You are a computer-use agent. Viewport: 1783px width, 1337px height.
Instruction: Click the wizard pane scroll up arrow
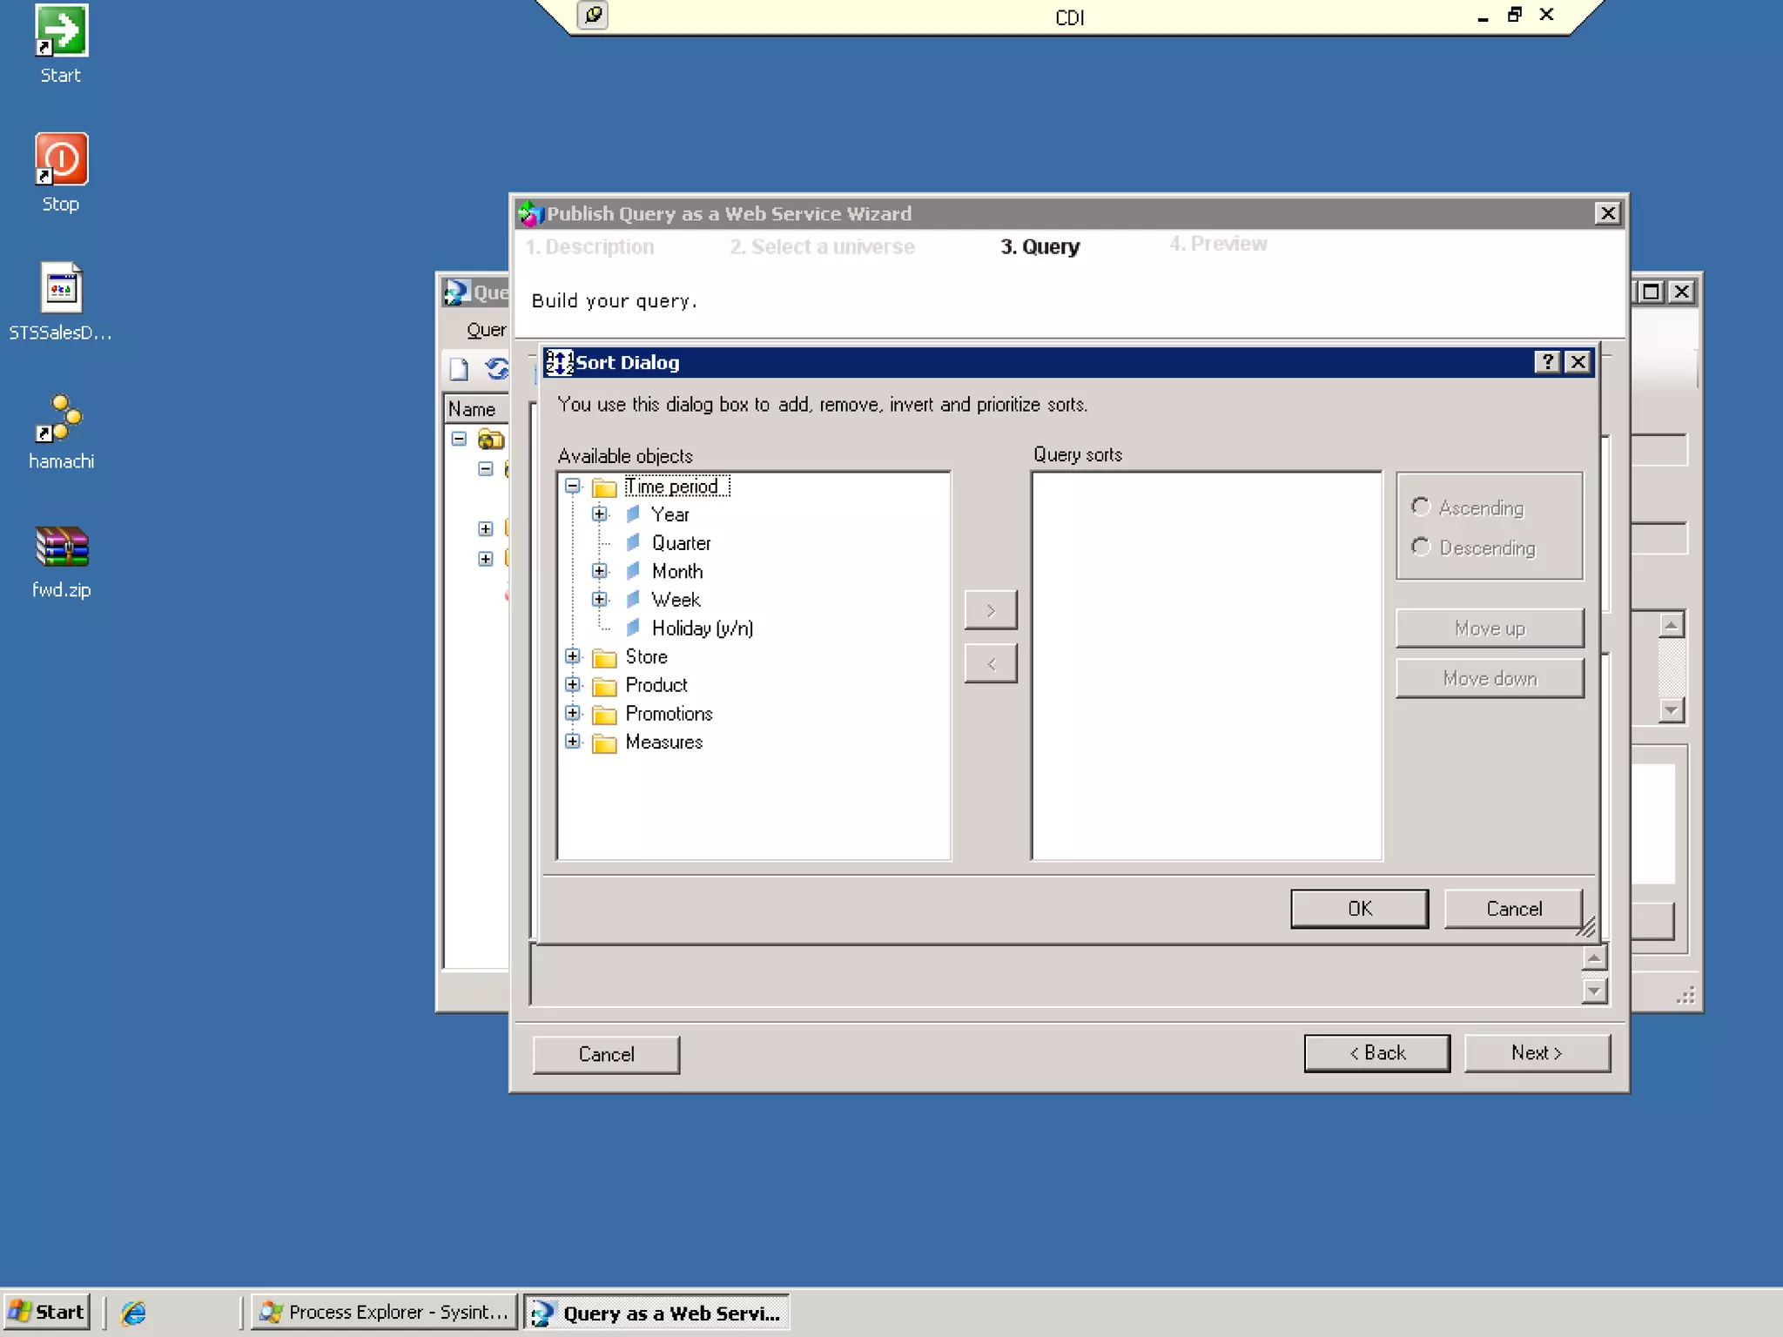[x=1594, y=957]
